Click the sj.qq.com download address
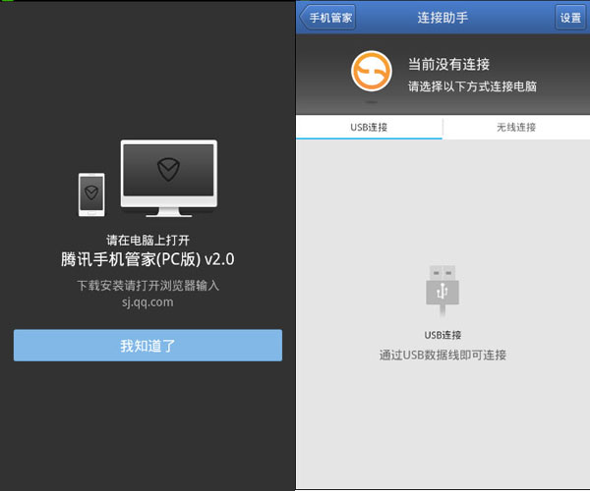This screenshot has width=590, height=491. coord(147,302)
